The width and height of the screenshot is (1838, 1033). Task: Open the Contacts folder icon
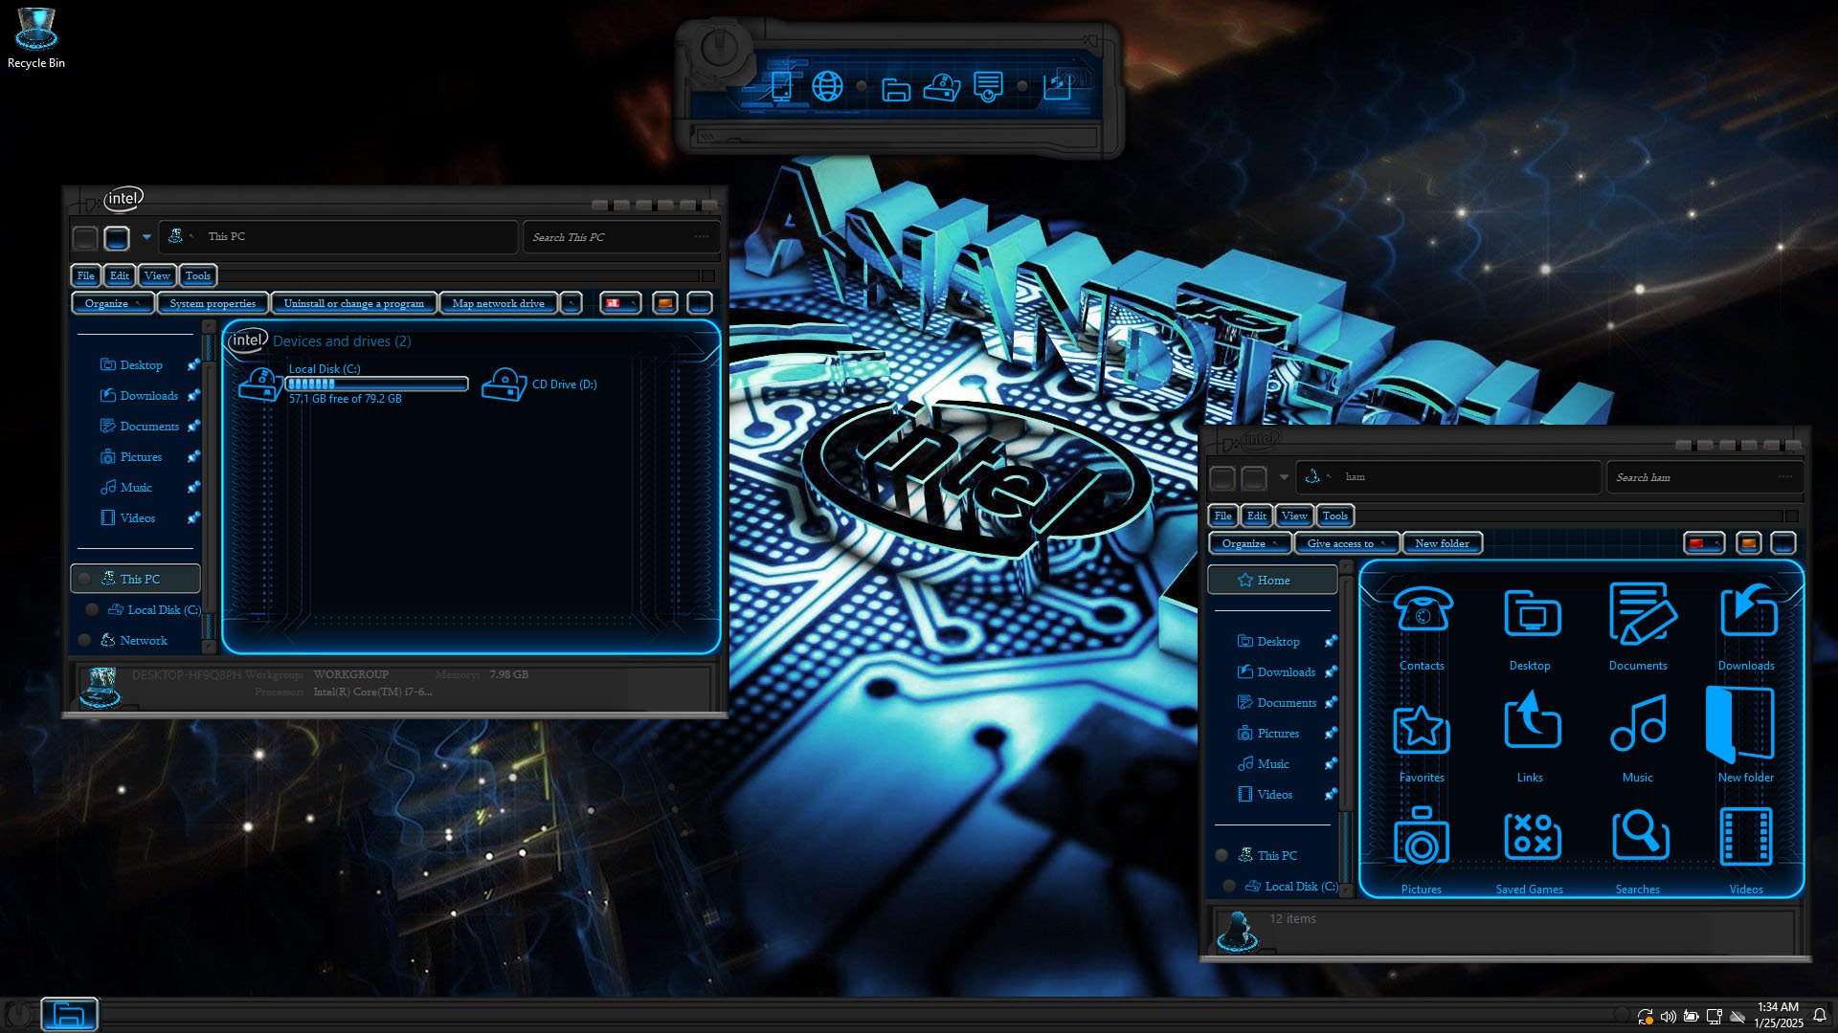tap(1422, 612)
